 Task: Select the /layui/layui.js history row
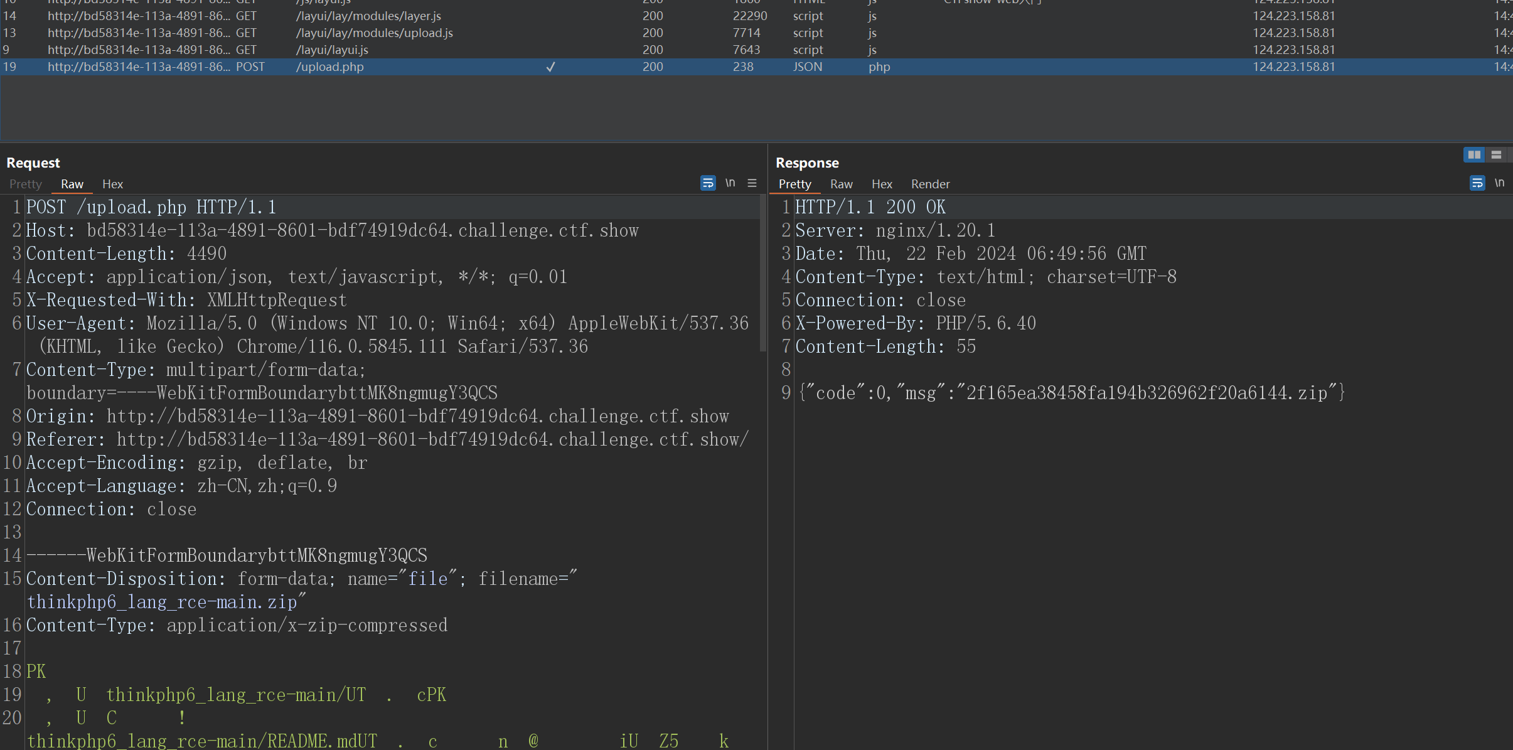click(x=756, y=50)
